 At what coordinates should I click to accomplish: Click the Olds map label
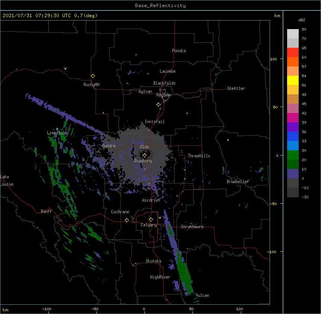144,147
